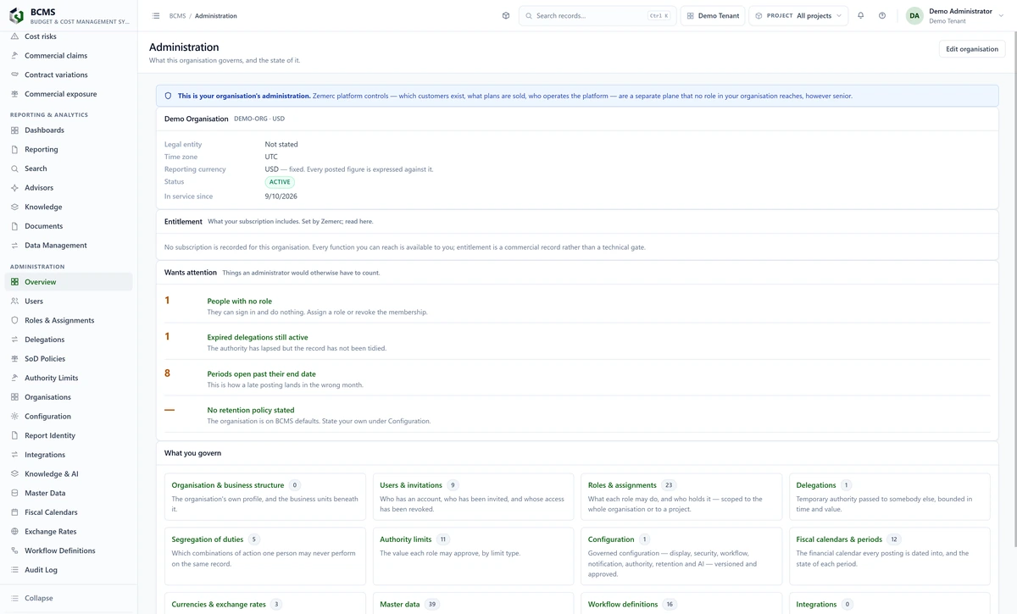The image size is (1017, 614).
Task: Open Users & invitations card
Action: click(x=473, y=497)
